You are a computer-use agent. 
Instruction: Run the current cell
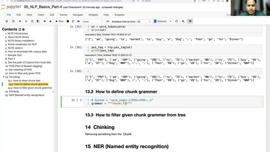coord(59,22)
